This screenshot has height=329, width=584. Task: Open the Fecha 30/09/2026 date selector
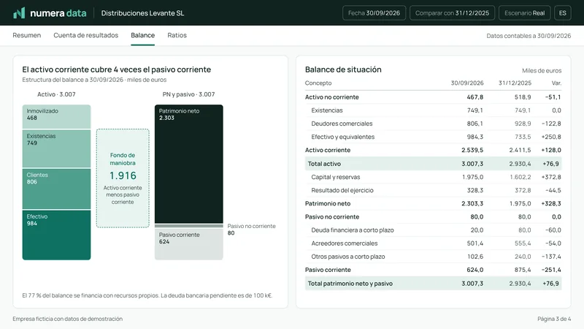[374, 13]
